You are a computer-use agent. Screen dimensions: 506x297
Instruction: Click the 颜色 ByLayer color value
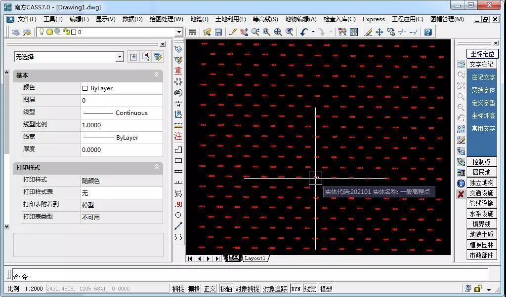coord(122,88)
